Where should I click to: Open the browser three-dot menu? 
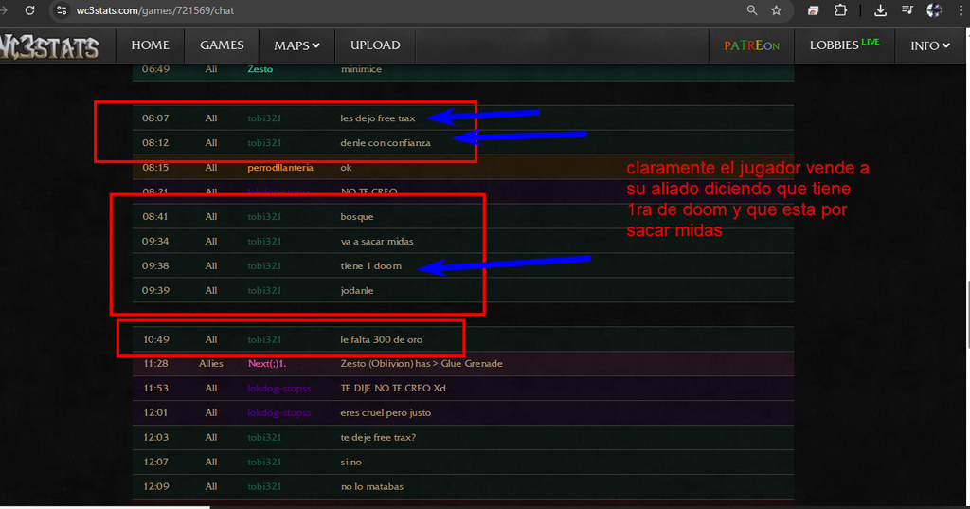click(961, 10)
